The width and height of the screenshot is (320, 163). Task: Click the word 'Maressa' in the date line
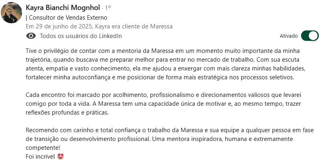161,26
